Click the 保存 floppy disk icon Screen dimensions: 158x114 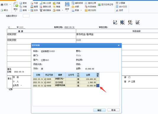[67, 4]
